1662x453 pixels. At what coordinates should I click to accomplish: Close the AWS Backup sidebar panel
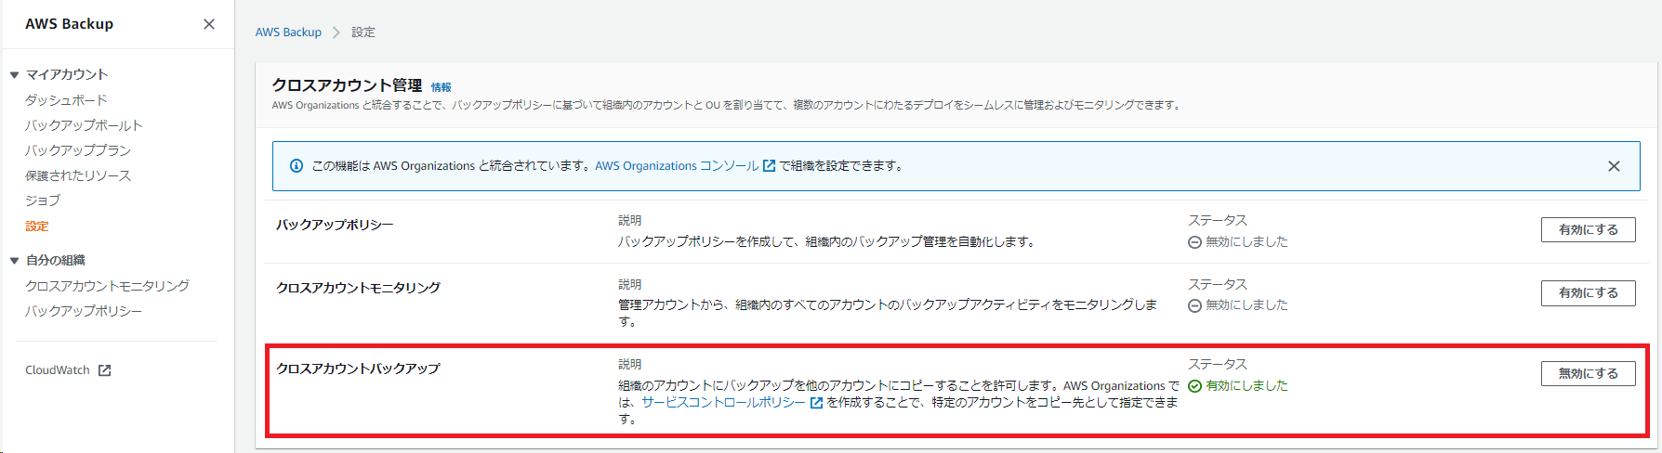(209, 24)
